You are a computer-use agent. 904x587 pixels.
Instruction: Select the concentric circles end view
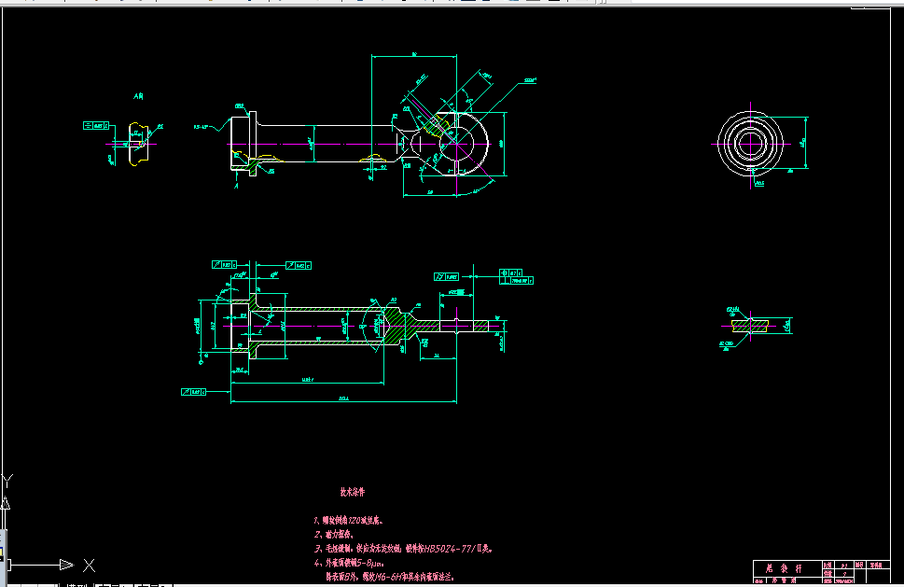(750, 144)
